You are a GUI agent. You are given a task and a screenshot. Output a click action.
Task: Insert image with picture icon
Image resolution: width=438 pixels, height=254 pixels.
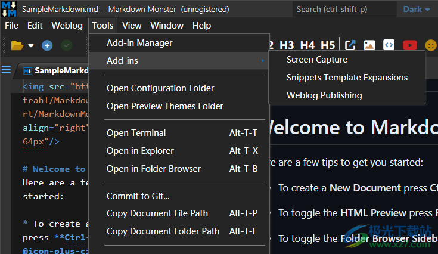tap(369, 45)
